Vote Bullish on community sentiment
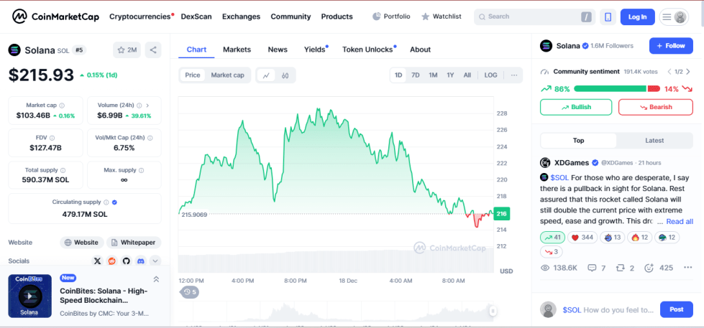 pyautogui.click(x=576, y=107)
